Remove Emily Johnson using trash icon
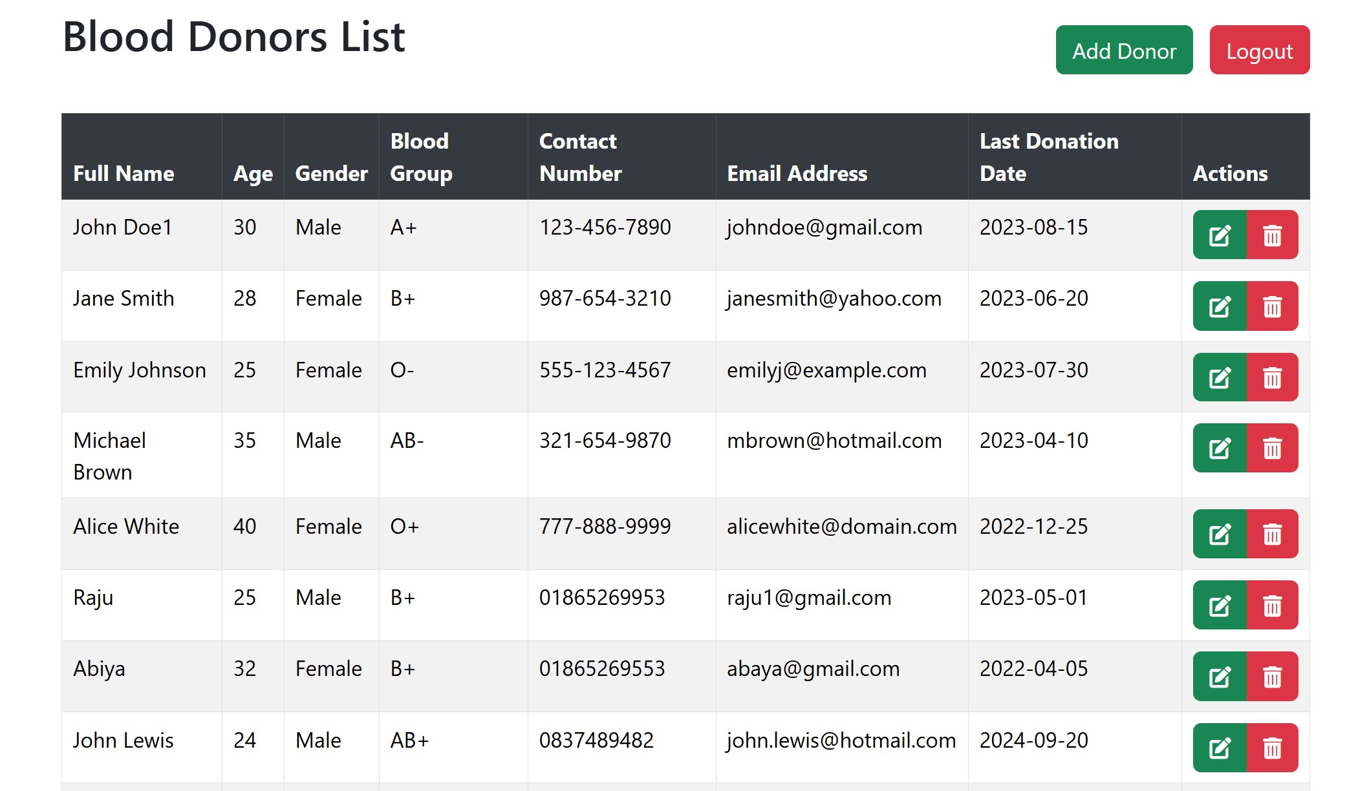Image resolution: width=1347 pixels, height=791 pixels. click(x=1272, y=377)
